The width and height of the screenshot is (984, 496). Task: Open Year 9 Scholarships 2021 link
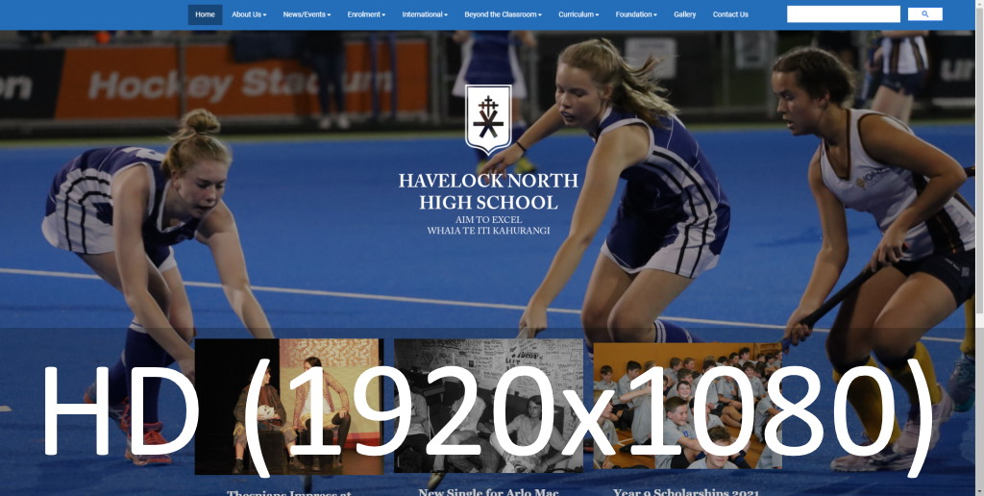point(686,492)
